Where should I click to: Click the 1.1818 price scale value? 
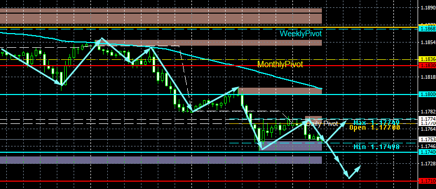pos(429,77)
